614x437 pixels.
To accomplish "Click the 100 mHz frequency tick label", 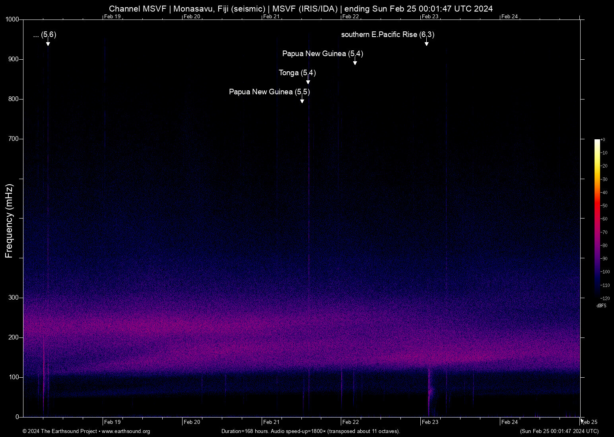I will point(14,377).
